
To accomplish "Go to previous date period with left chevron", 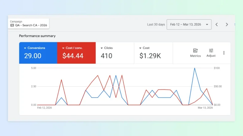I will pos(217,25).
